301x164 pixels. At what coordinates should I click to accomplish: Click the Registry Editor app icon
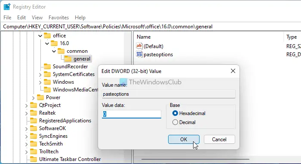[x=7, y=7]
